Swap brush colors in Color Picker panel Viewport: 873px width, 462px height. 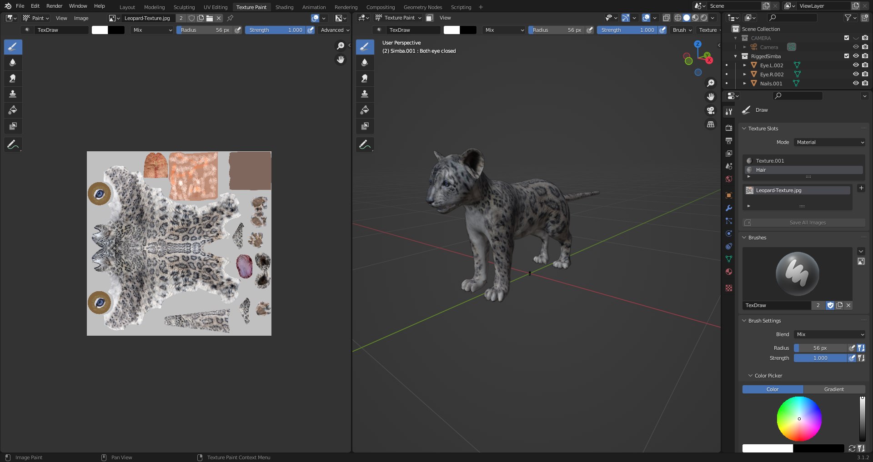click(852, 448)
